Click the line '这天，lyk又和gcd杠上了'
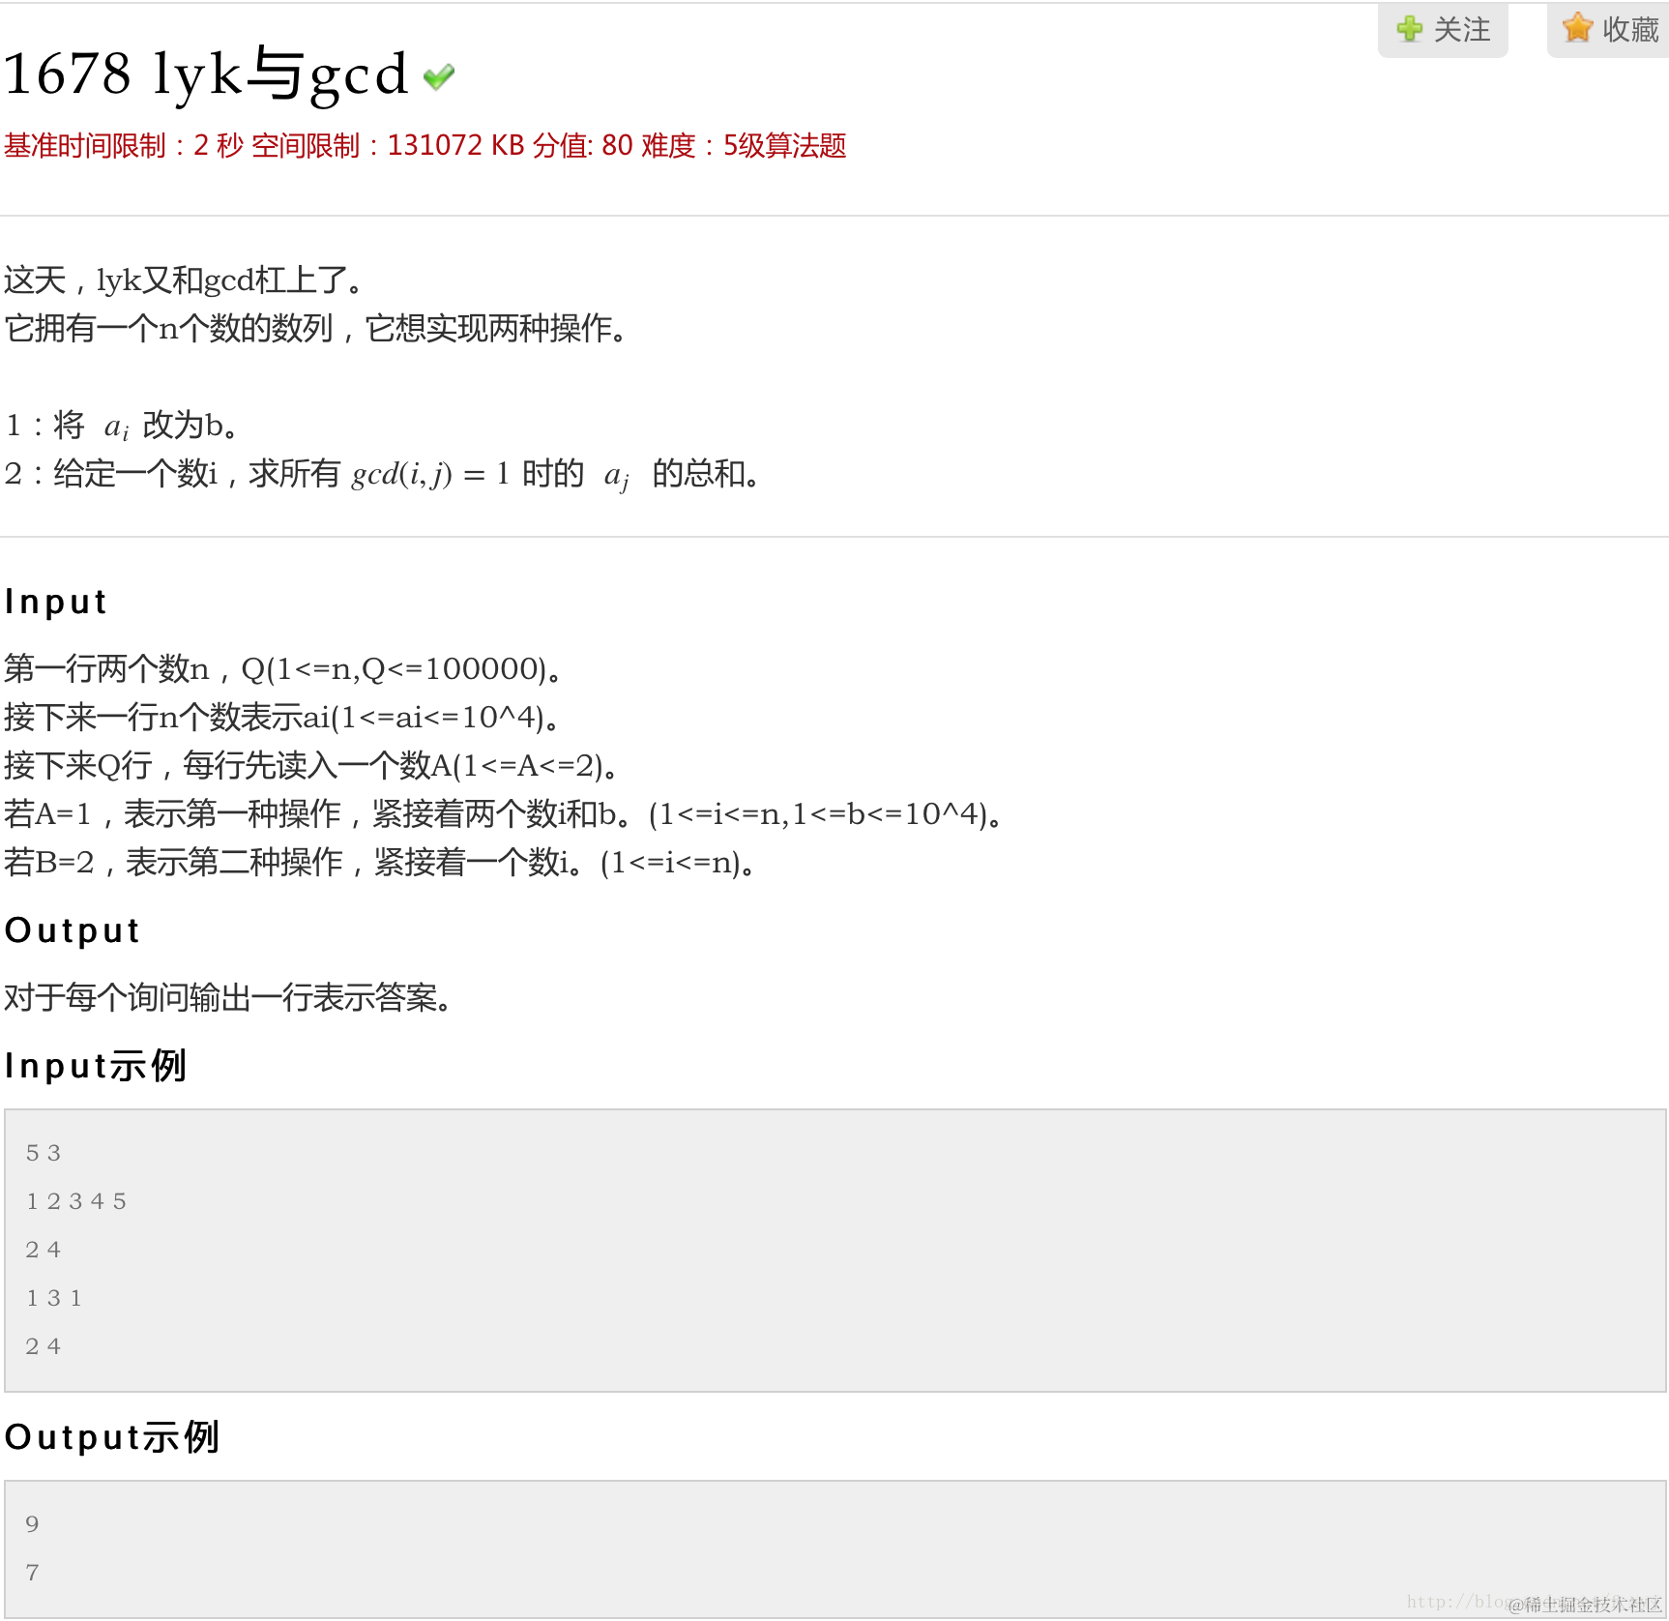1669x1621 pixels. 184,280
